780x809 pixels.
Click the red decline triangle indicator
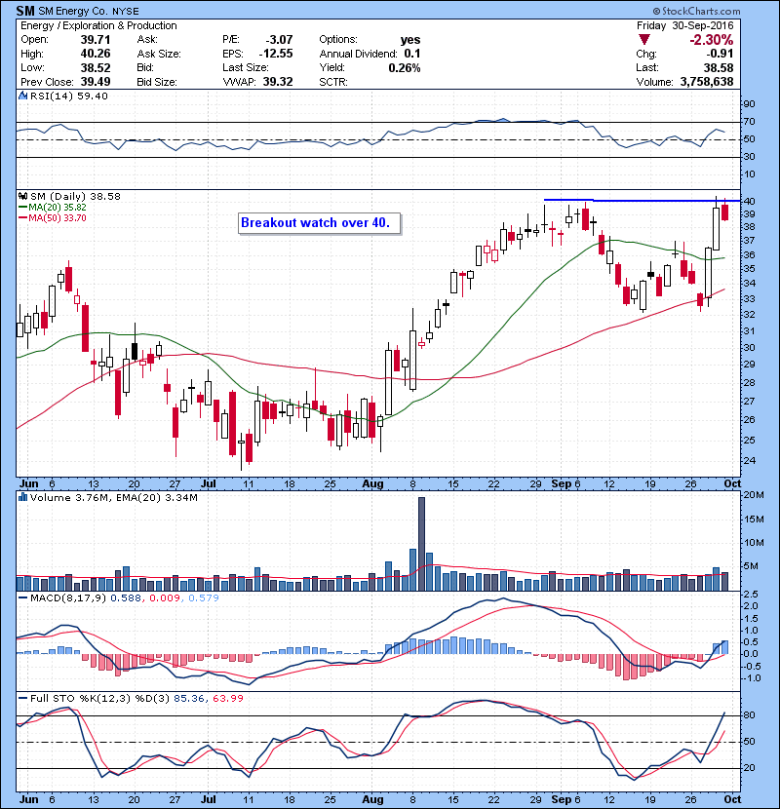pyautogui.click(x=643, y=40)
